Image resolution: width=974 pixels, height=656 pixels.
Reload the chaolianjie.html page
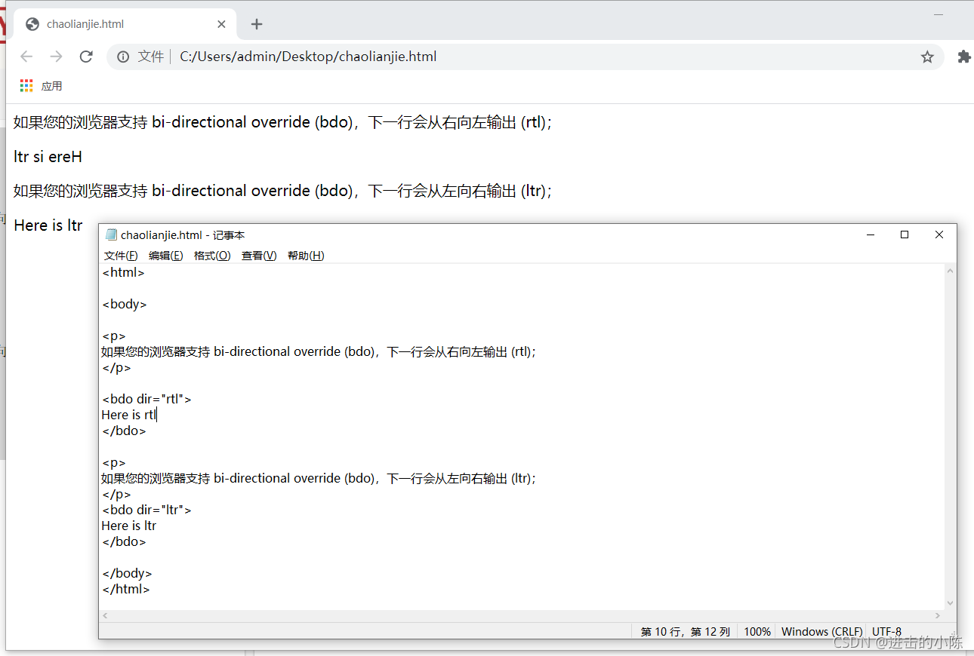point(86,57)
